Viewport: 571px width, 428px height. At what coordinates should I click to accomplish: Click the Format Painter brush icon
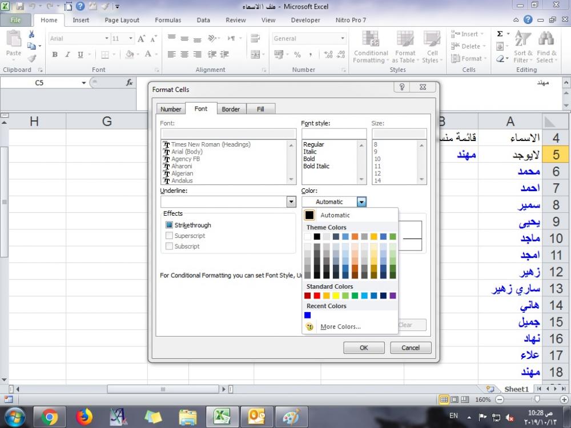click(31, 58)
